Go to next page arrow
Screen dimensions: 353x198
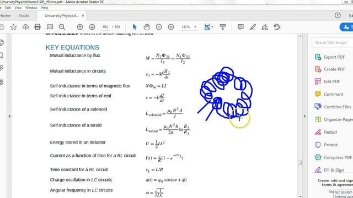click(x=92, y=27)
